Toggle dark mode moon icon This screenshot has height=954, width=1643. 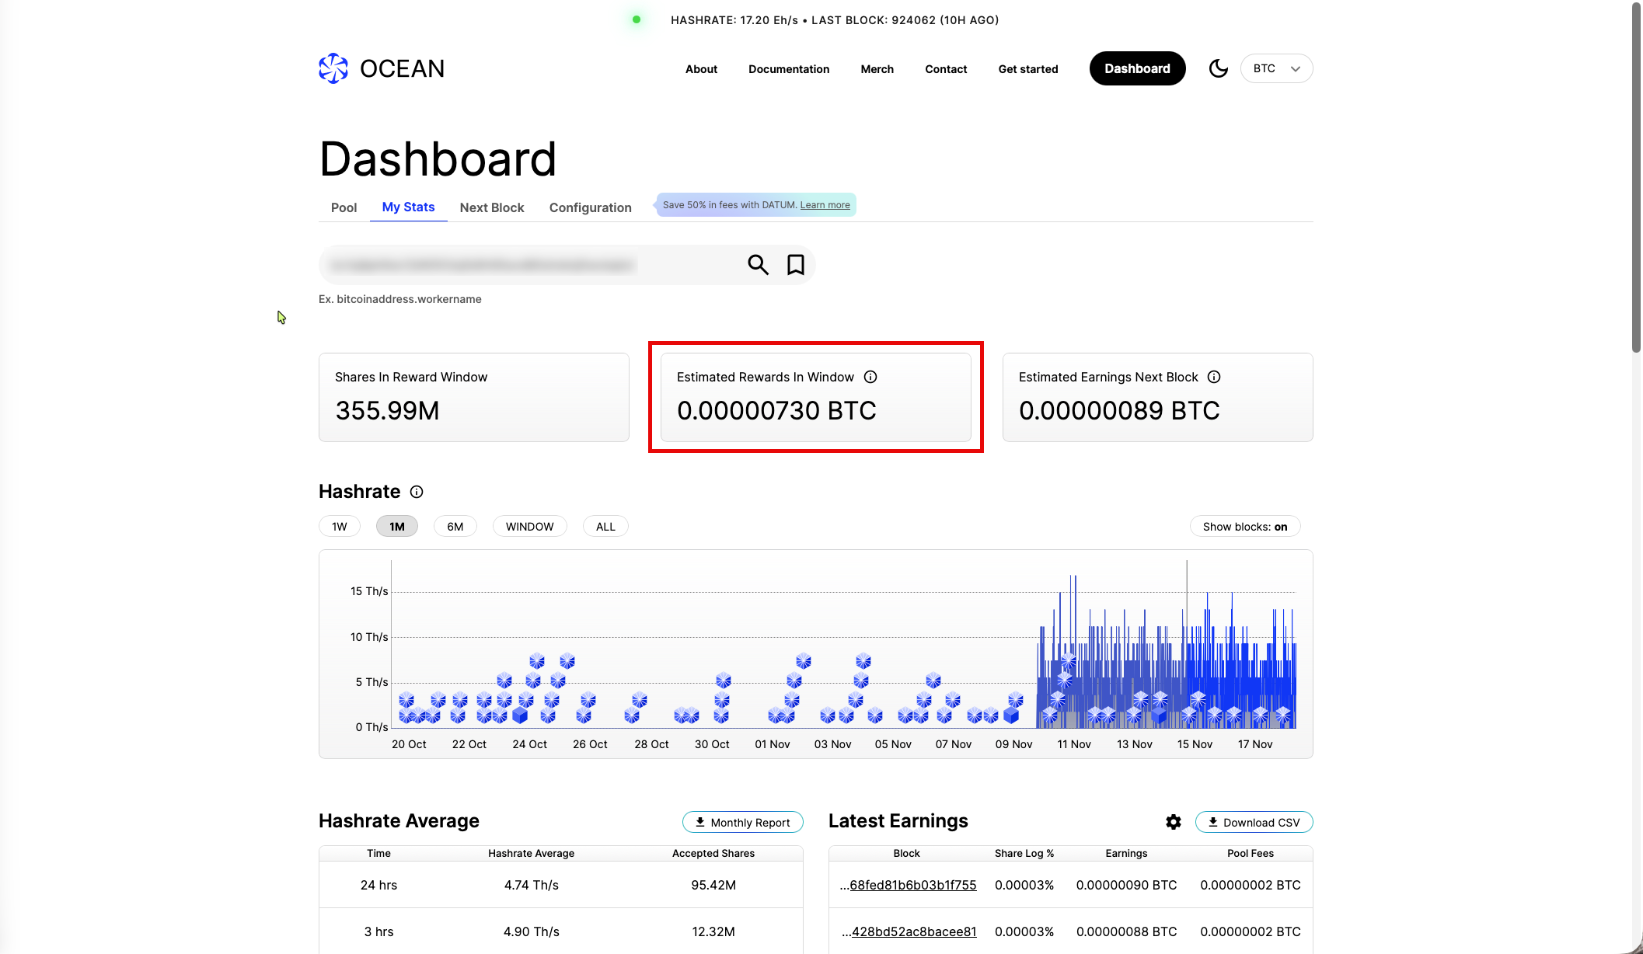point(1218,68)
